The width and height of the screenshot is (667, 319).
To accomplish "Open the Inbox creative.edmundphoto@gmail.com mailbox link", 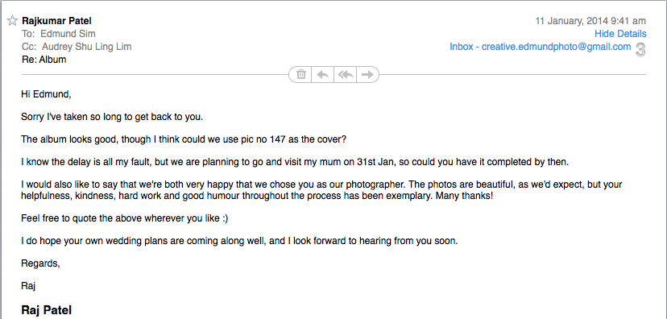I will tap(541, 47).
